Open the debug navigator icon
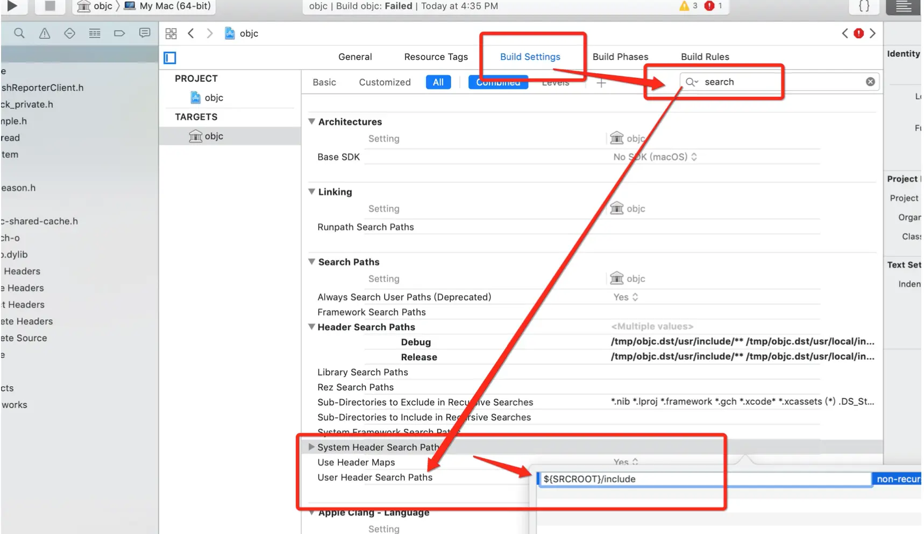This screenshot has height=534, width=924. pos(95,33)
